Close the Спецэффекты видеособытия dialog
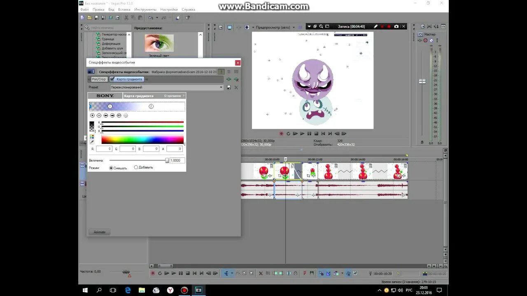The image size is (527, 296). 238,62
